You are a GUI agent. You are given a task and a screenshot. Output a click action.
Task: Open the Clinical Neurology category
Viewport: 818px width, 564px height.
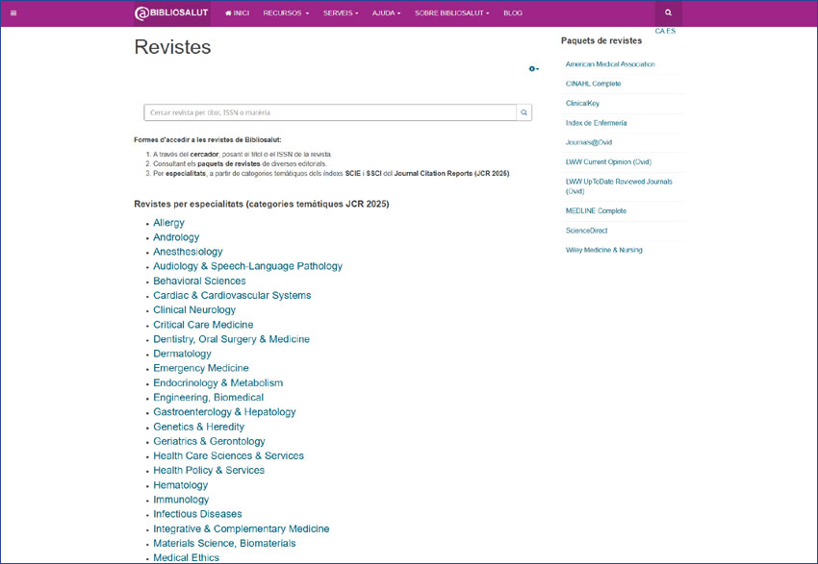(x=194, y=309)
